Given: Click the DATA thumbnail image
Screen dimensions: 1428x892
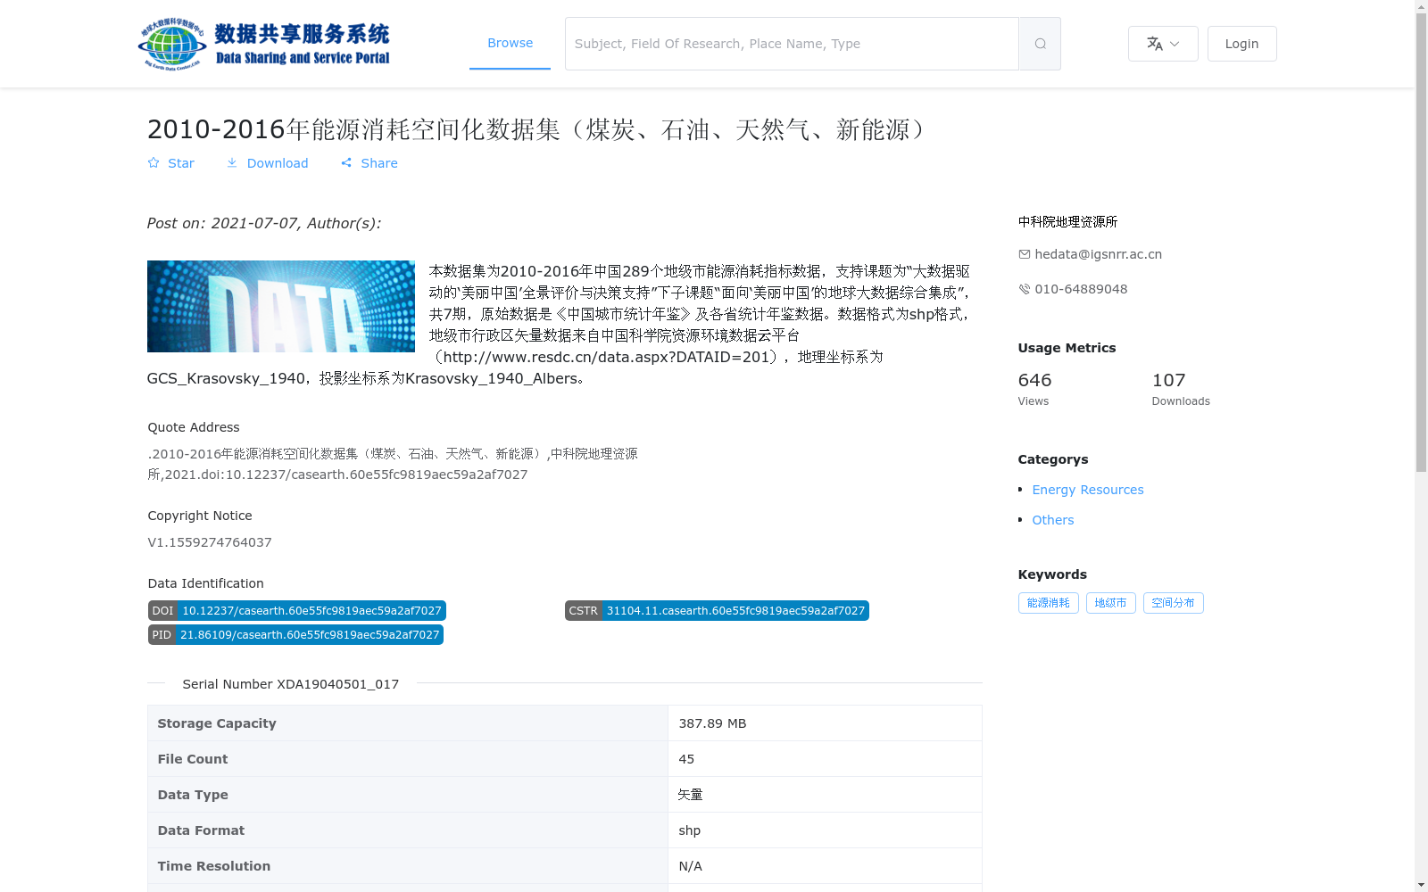Looking at the screenshot, I should coord(281,306).
